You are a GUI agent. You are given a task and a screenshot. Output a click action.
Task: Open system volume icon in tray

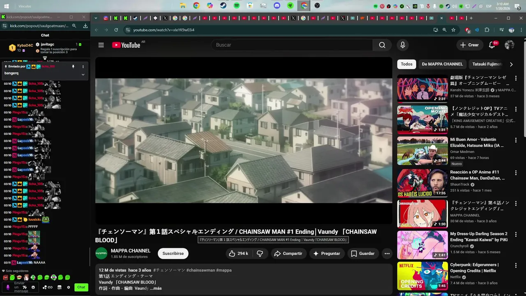tap(454, 6)
